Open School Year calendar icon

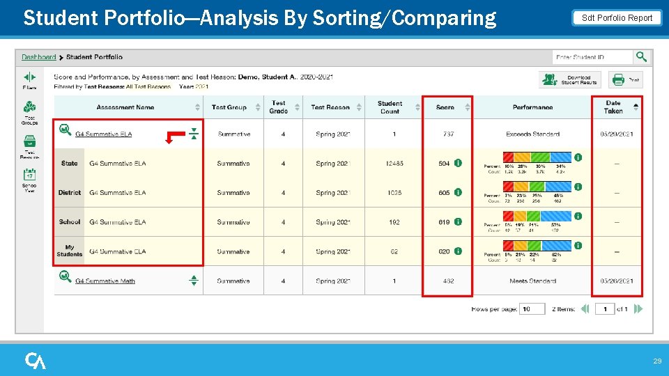(x=29, y=174)
